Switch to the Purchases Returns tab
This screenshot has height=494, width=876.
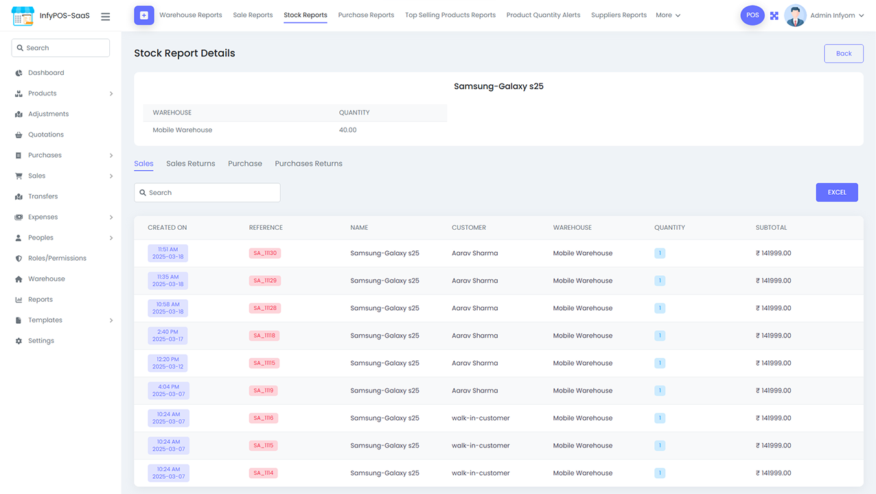tap(308, 163)
